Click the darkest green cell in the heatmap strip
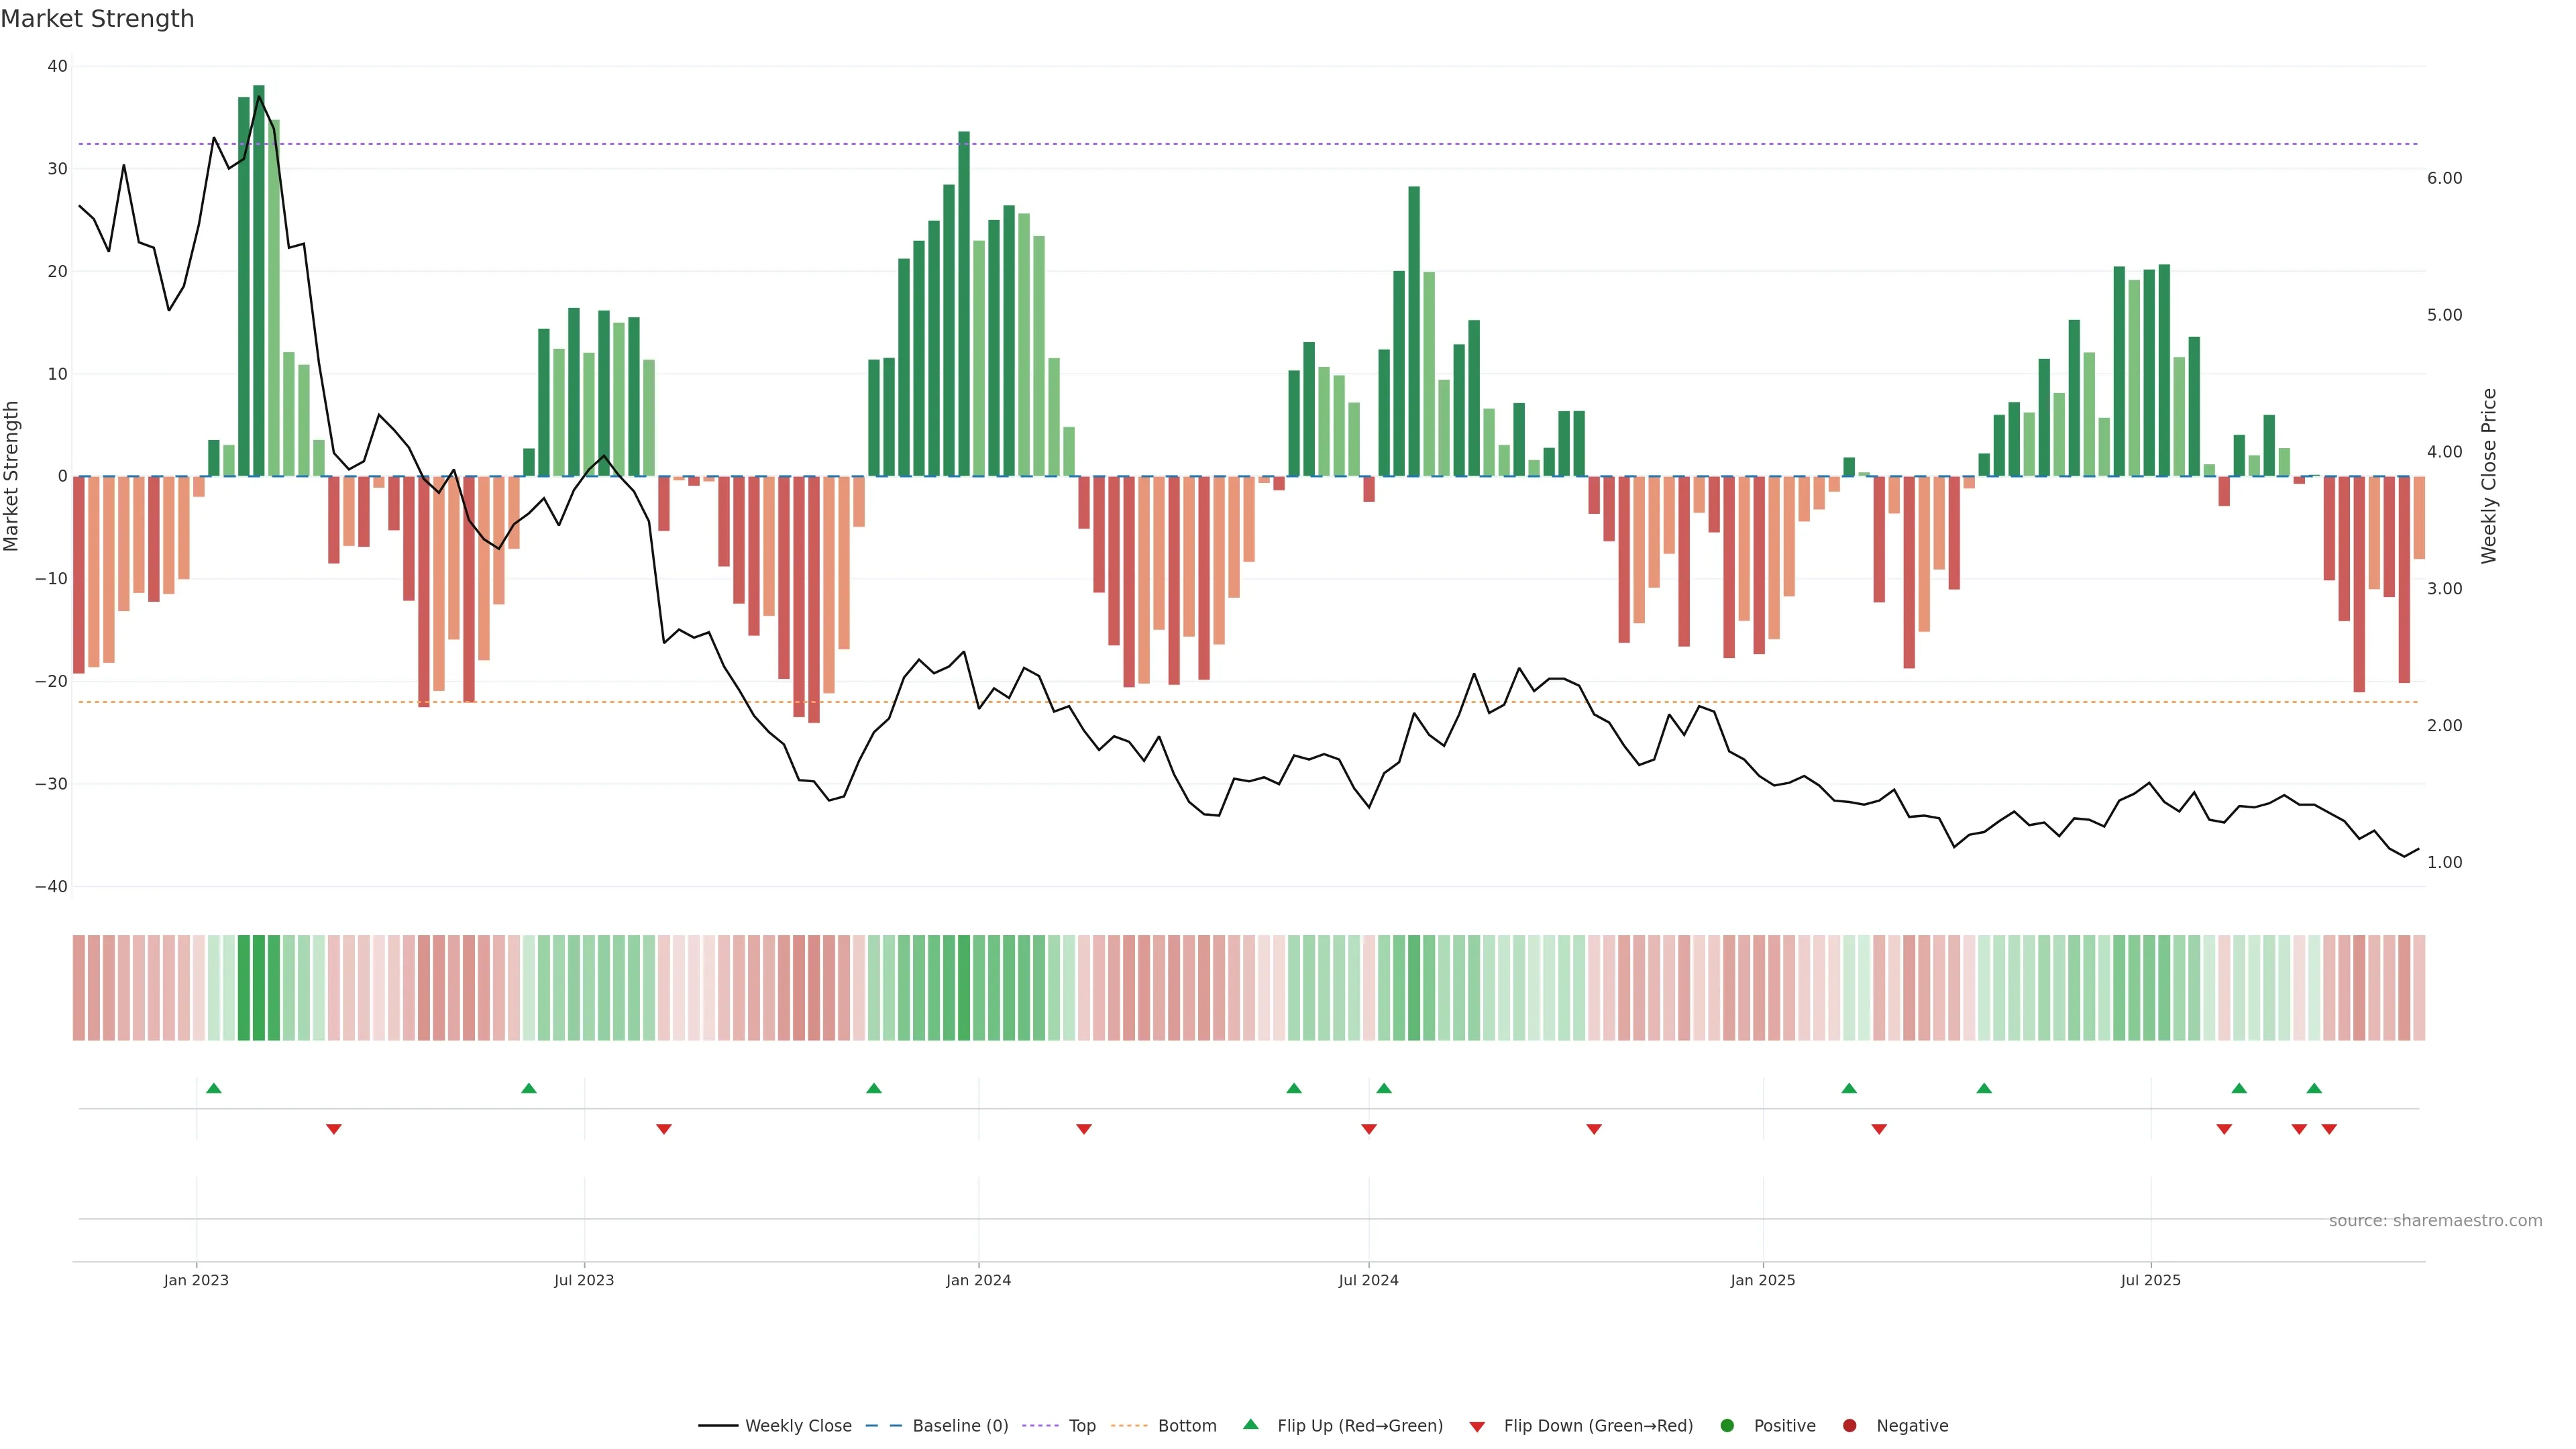 tap(259, 988)
